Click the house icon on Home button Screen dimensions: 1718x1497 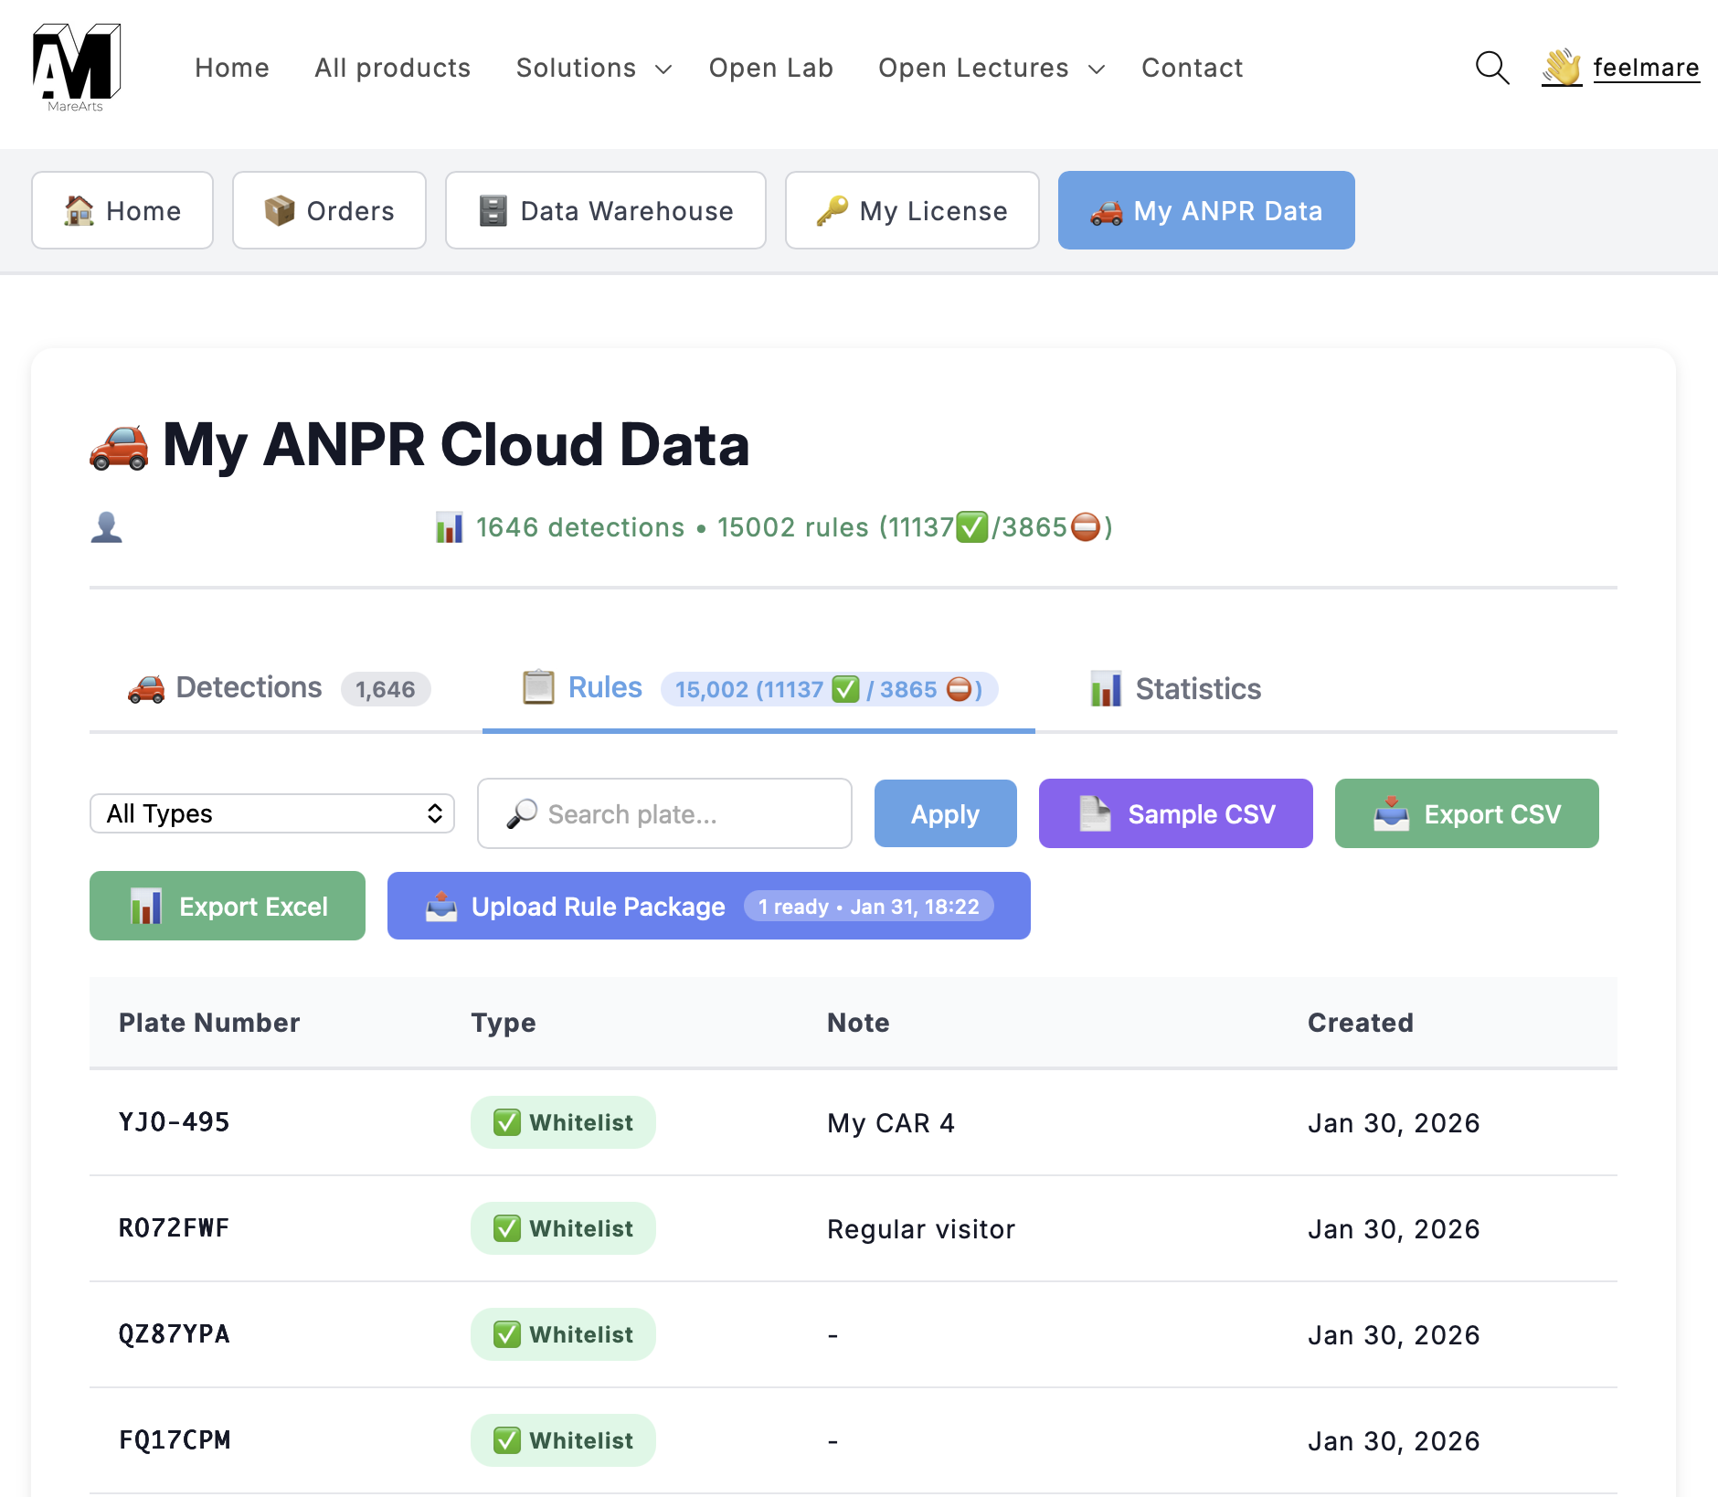(x=80, y=211)
